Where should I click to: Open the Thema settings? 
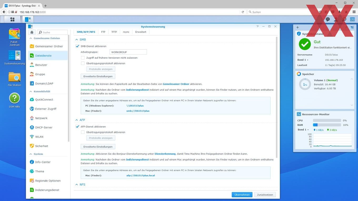[48, 171]
